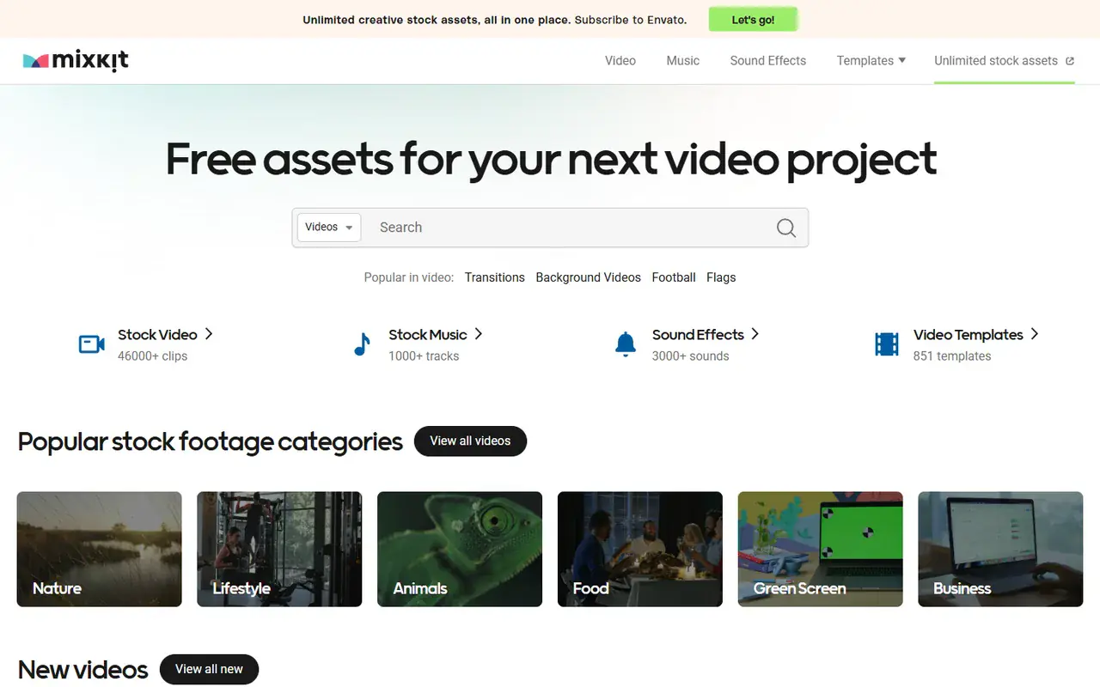This screenshot has height=687, width=1100.
Task: Click the external link icon beside Unlimited stock assets
Action: [1070, 61]
